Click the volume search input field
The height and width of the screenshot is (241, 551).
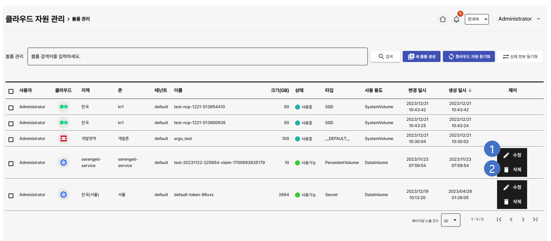tap(197, 57)
